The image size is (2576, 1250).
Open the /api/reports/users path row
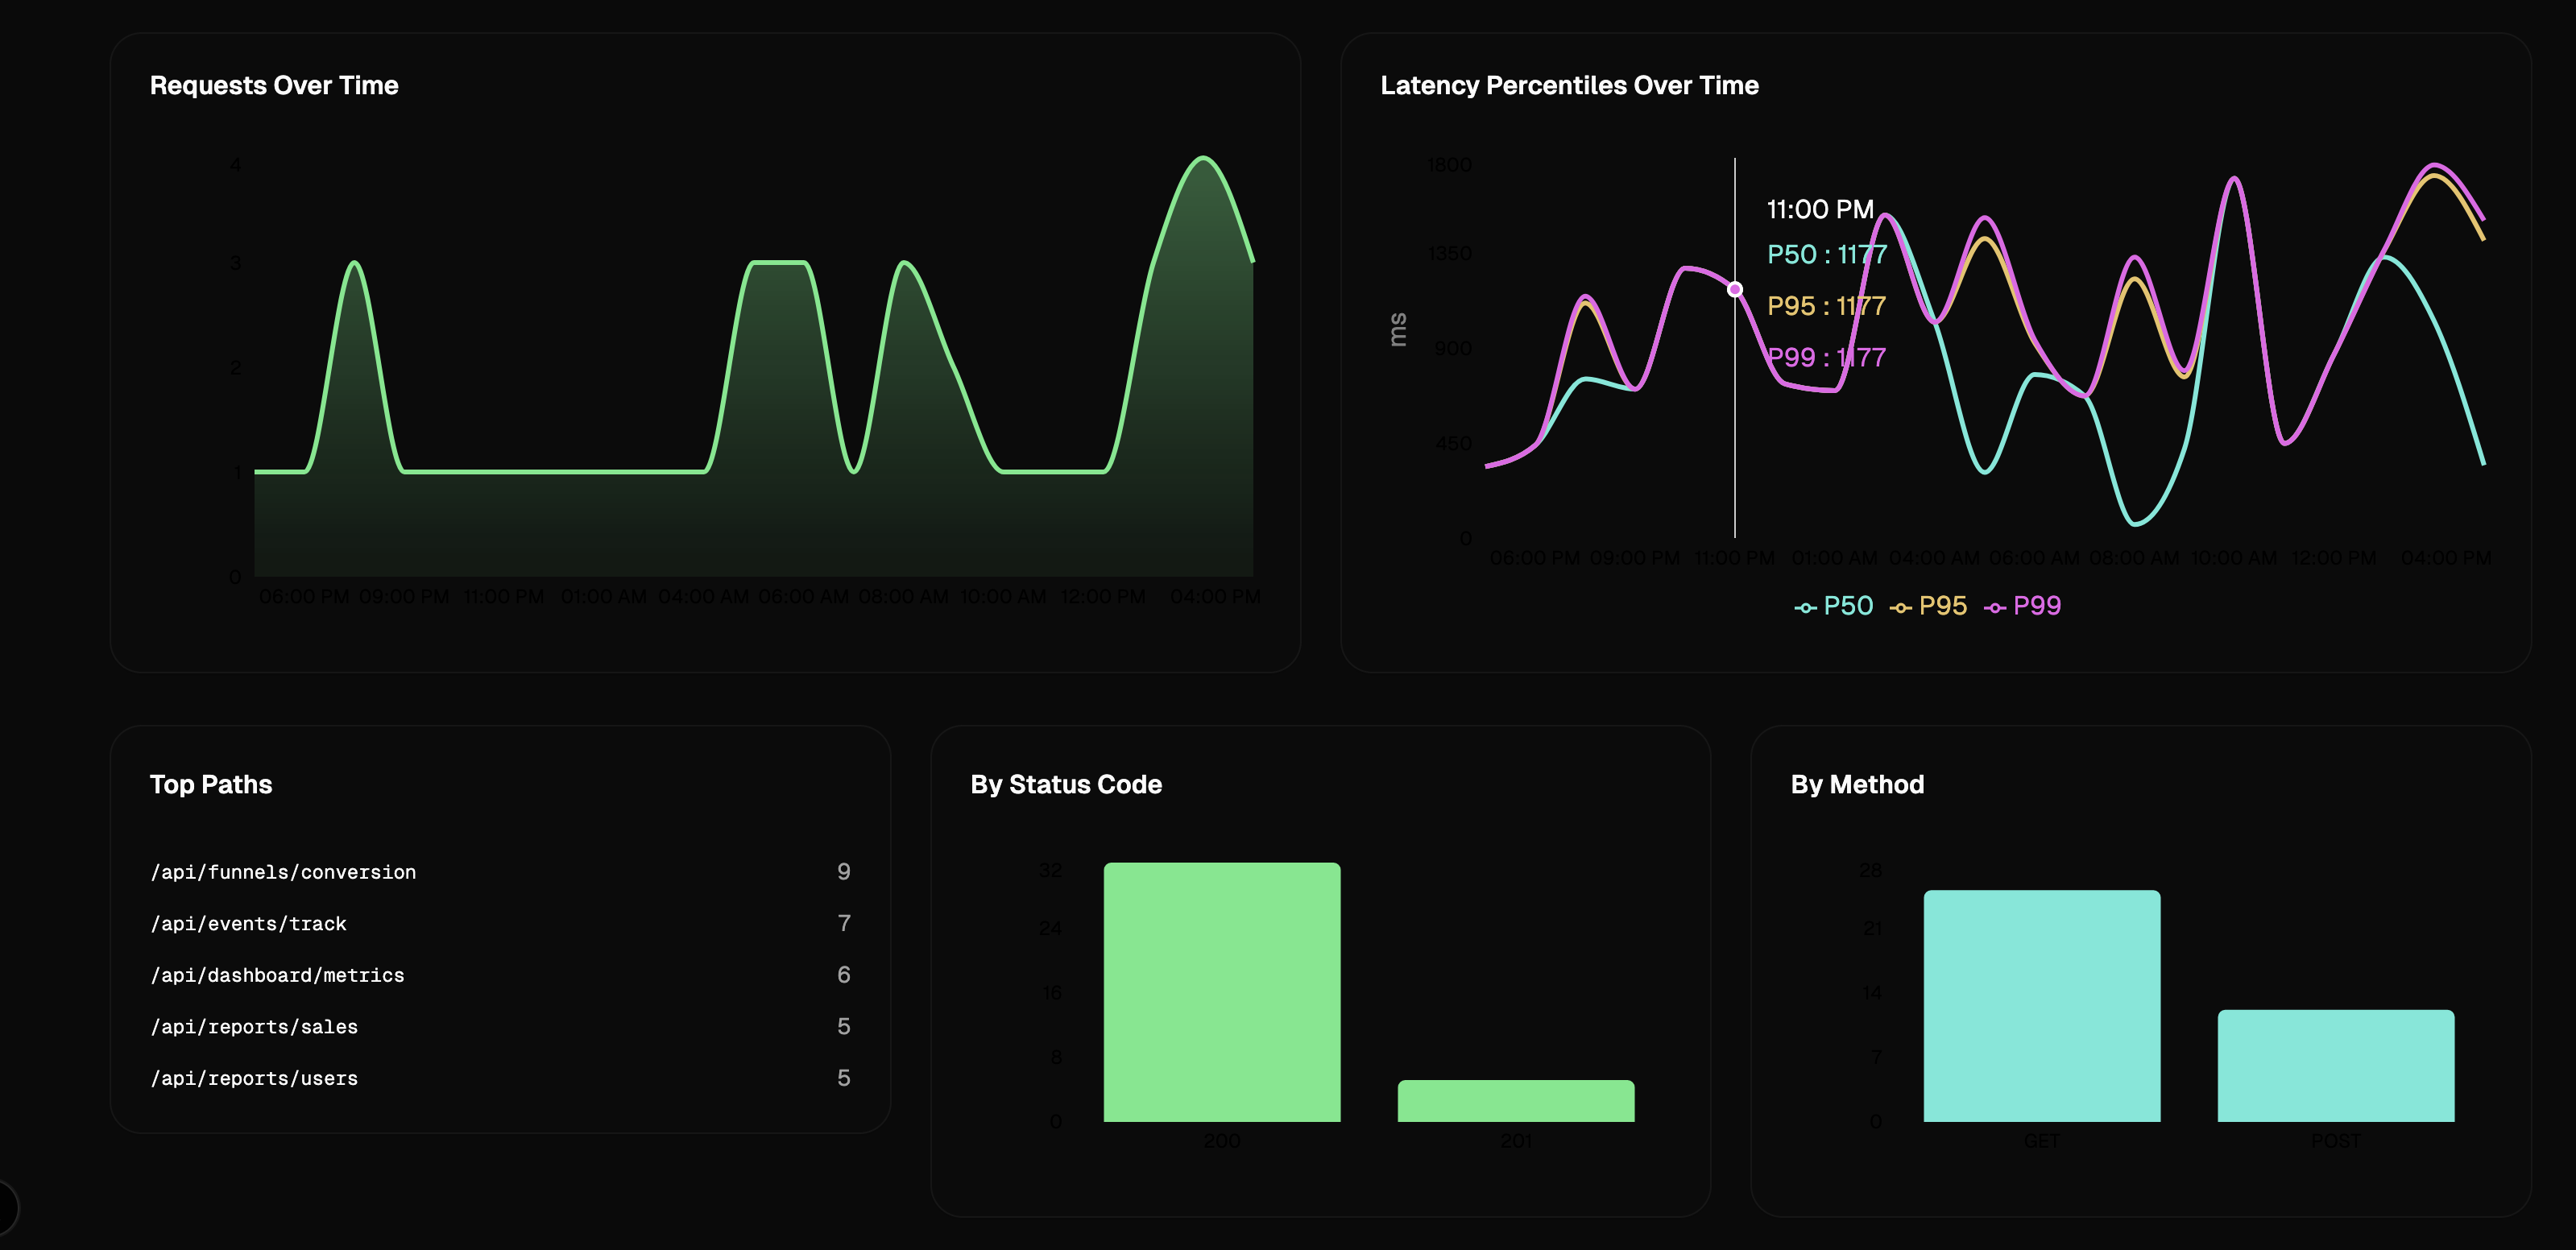click(x=254, y=1078)
